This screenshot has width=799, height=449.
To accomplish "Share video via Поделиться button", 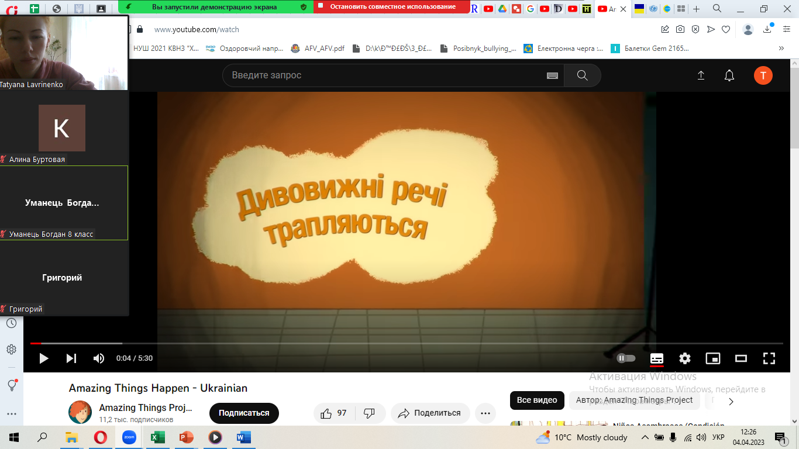I will (430, 413).
